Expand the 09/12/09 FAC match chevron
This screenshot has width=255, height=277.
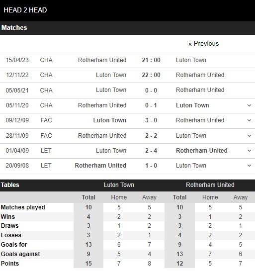tap(249, 120)
